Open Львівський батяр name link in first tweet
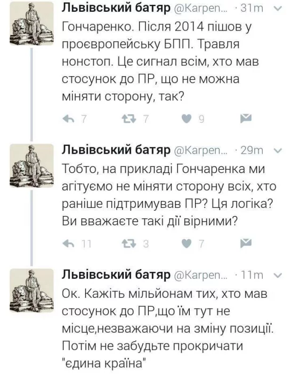The height and width of the screenshot is (374, 292). (x=116, y=9)
